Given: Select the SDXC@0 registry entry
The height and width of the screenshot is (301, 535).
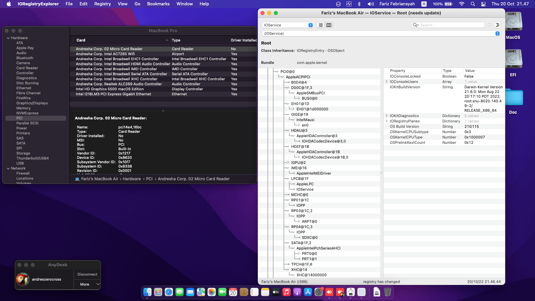Looking at the screenshot, I should pos(310,237).
